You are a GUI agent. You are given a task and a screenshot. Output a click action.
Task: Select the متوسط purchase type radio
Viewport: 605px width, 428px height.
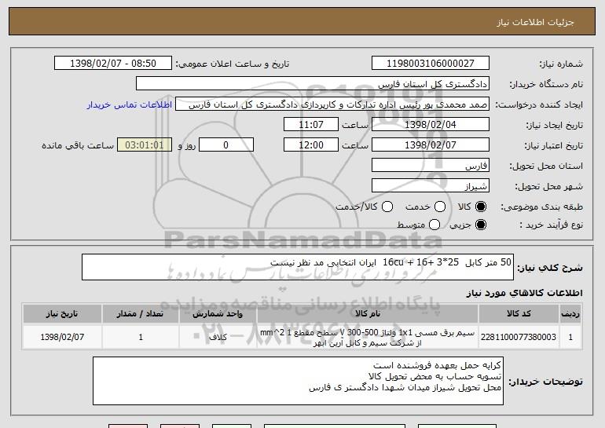(x=434, y=225)
